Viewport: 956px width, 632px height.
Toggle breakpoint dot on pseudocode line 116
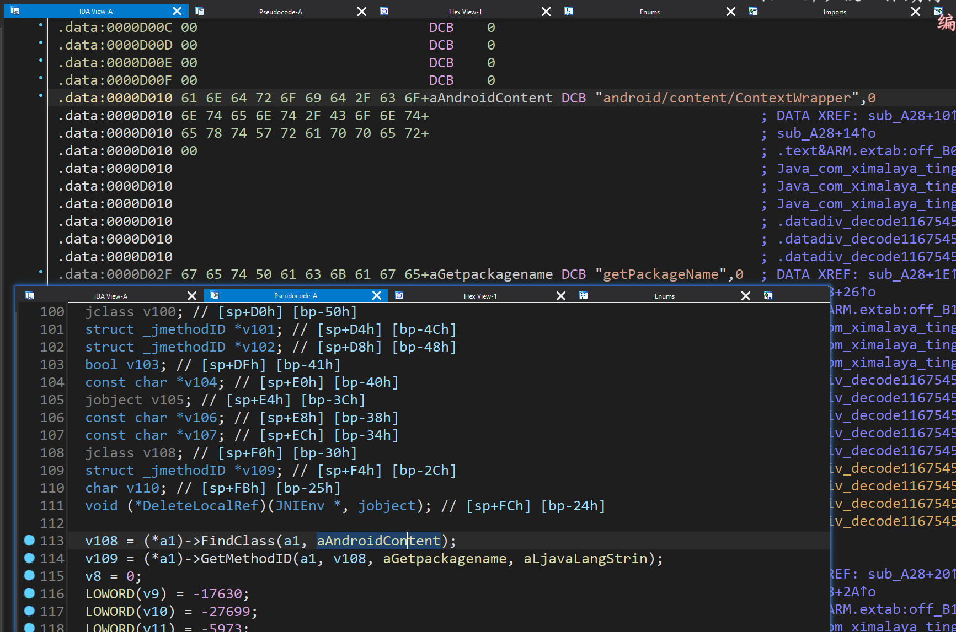tap(29, 593)
